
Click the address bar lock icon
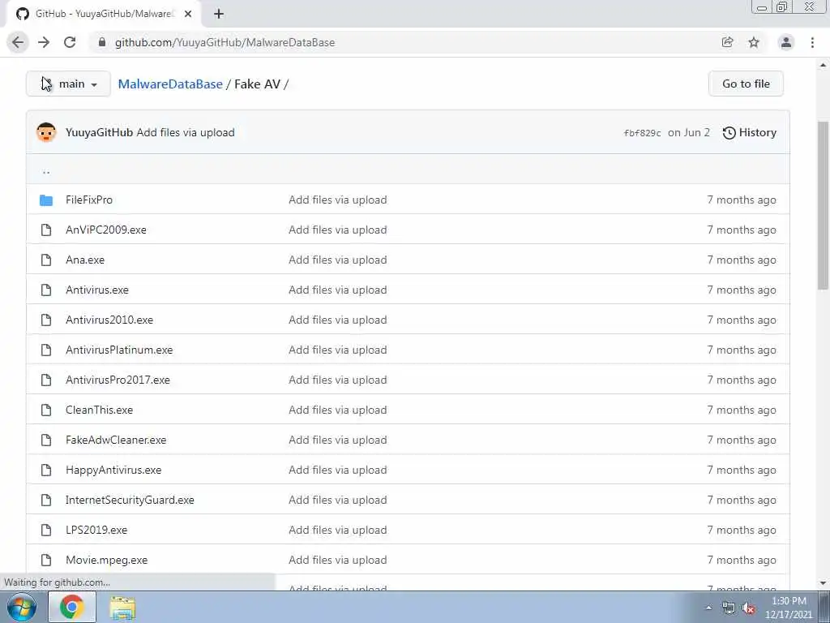coord(102,42)
